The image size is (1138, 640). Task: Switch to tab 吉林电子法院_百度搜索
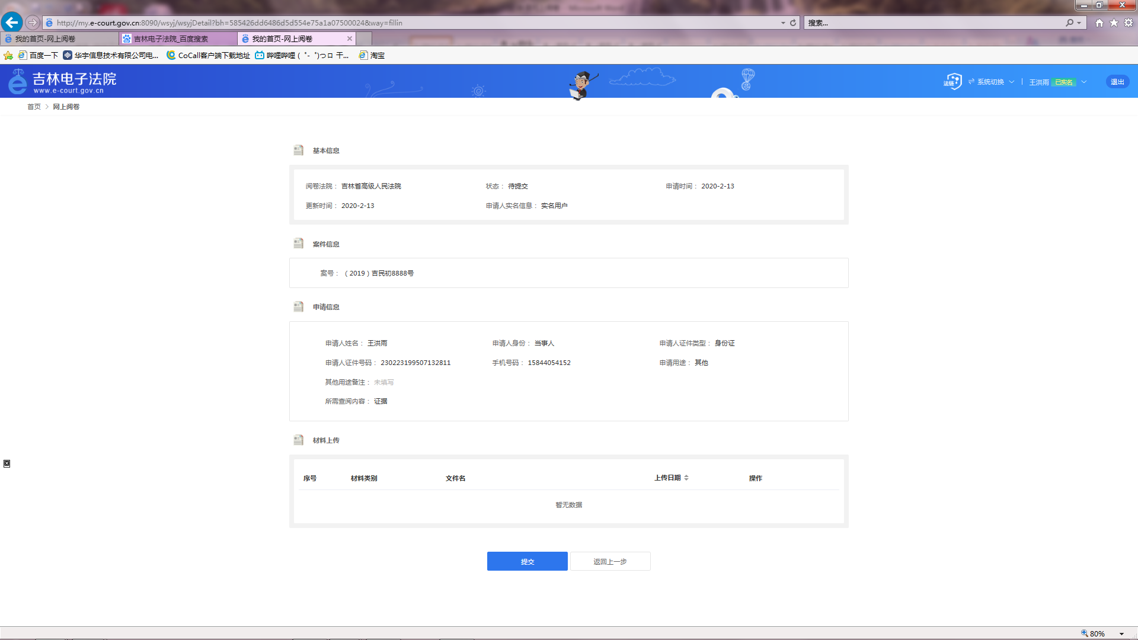click(x=178, y=39)
